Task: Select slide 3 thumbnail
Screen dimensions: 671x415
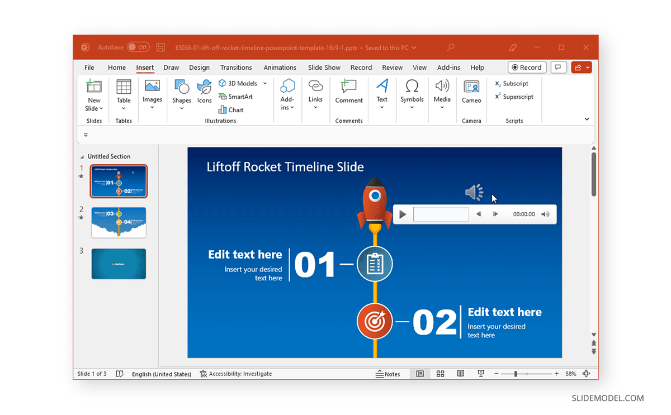Action: tap(119, 264)
